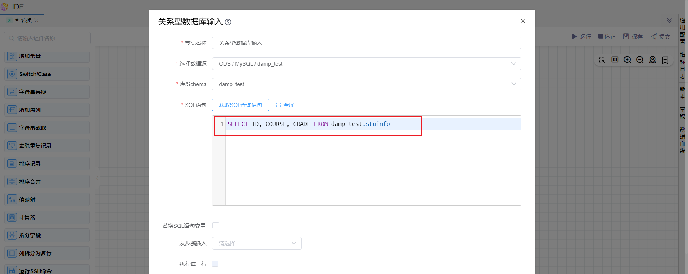Click the 排序合并 component icon
This screenshot has width=688, height=274.
pyautogui.click(x=12, y=182)
